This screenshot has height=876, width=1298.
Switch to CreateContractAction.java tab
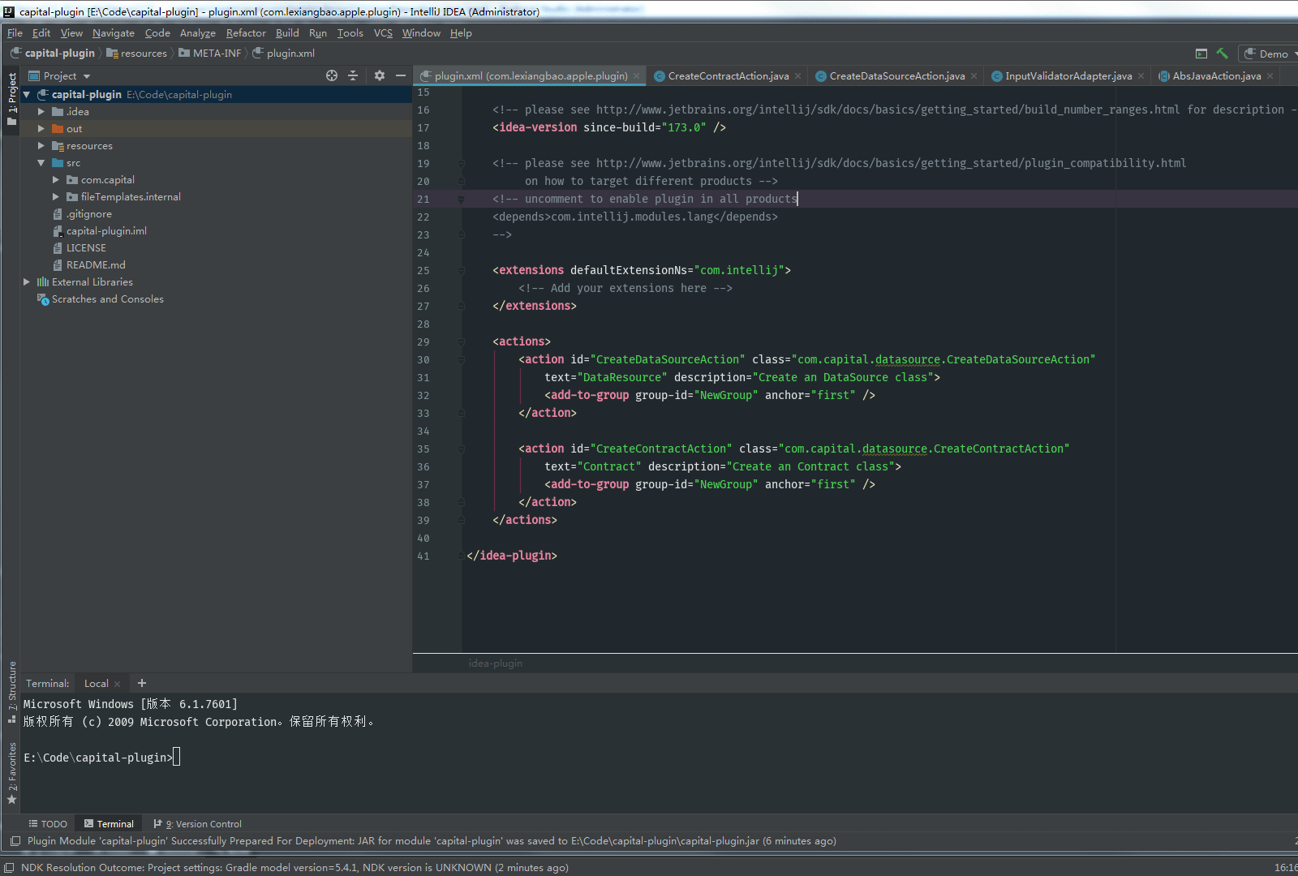coord(728,76)
